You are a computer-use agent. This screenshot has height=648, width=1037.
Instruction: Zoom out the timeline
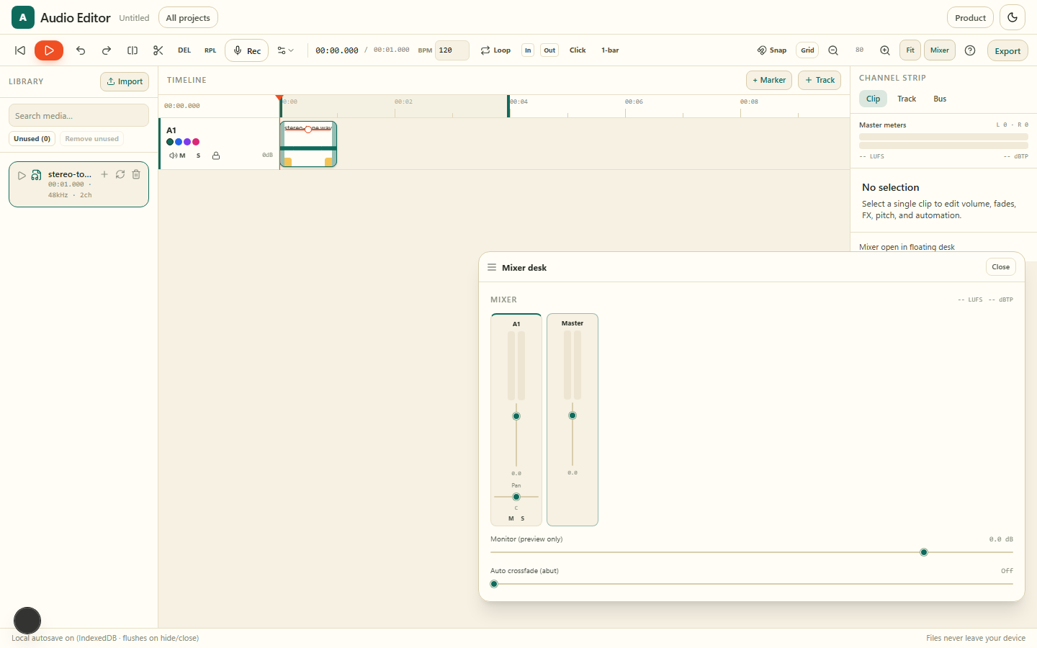[833, 50]
